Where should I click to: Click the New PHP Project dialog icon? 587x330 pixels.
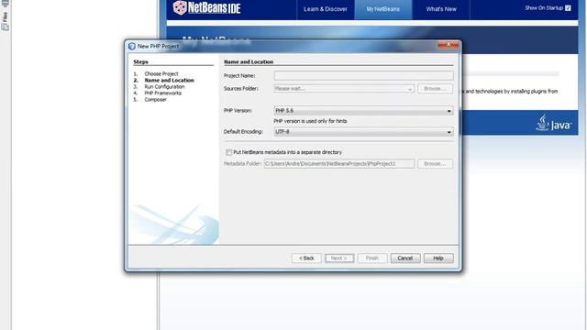pyautogui.click(x=132, y=46)
